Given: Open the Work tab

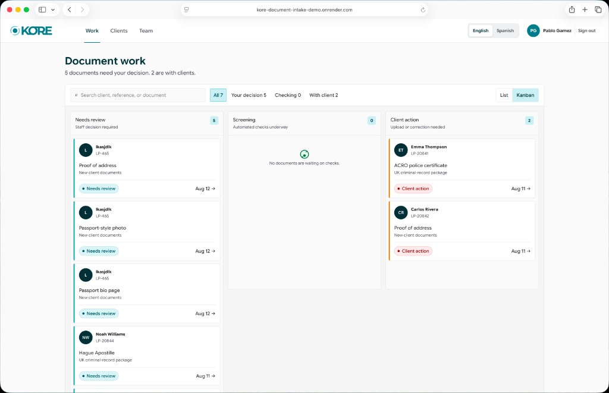Looking at the screenshot, I should 92,31.
